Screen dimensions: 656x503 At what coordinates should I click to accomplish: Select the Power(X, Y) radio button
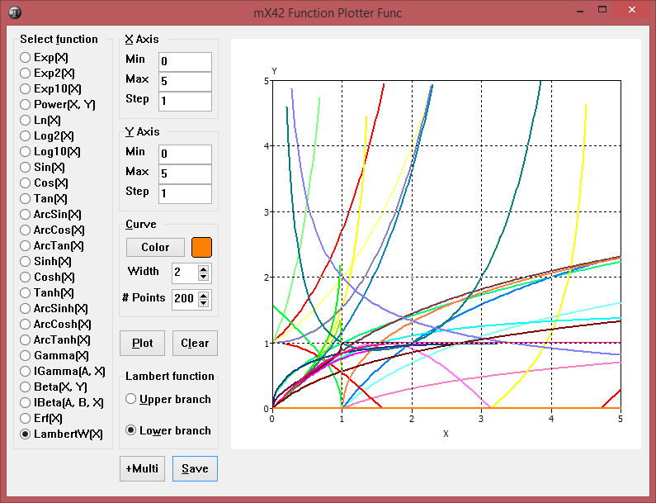coord(26,104)
